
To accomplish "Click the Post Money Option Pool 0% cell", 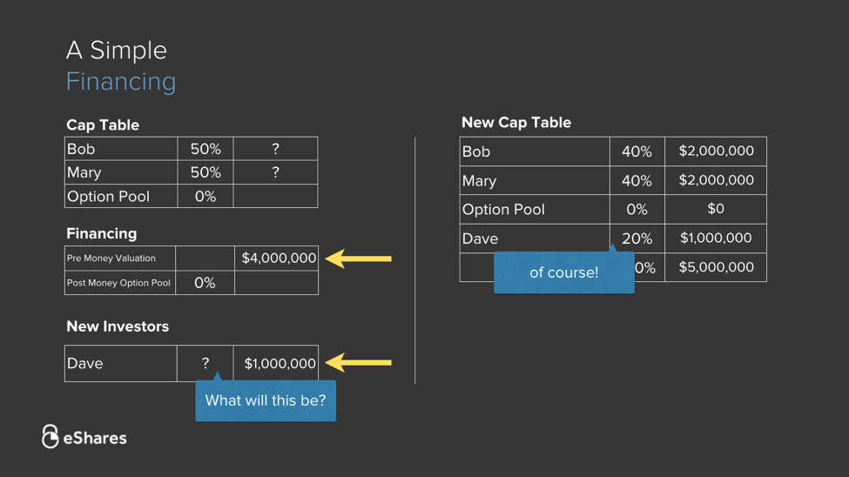I will pyautogui.click(x=205, y=283).
